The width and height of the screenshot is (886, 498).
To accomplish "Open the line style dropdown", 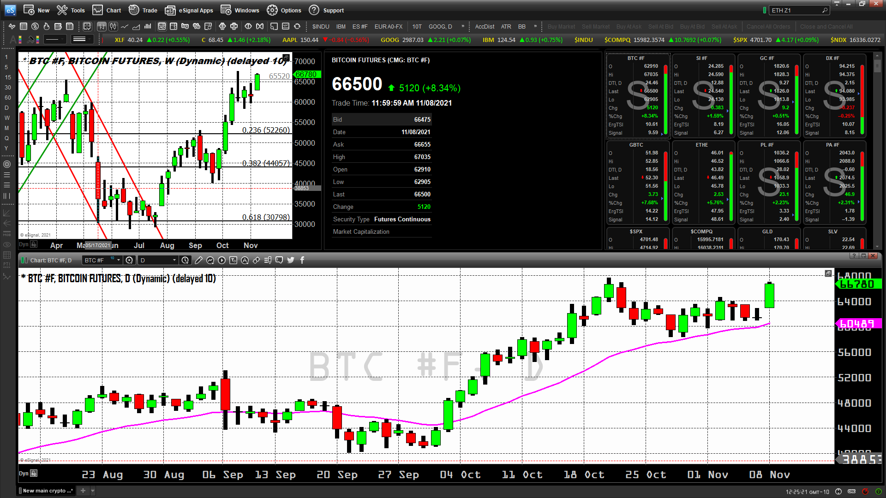I will tap(55, 40).
